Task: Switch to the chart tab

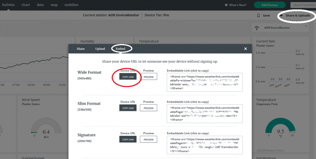Action: (x=26, y=5)
